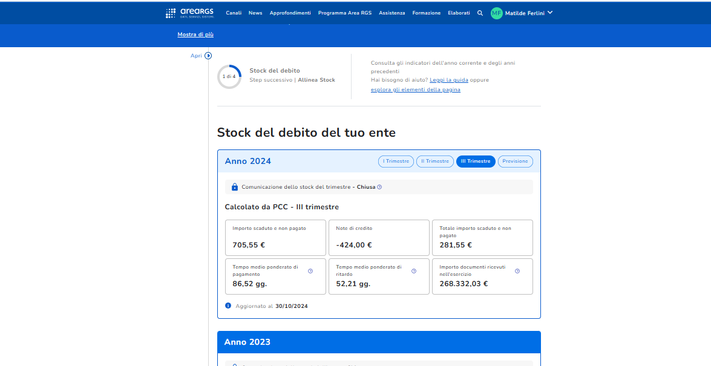
Task: Open the Programma Area RGS menu
Action: [345, 13]
